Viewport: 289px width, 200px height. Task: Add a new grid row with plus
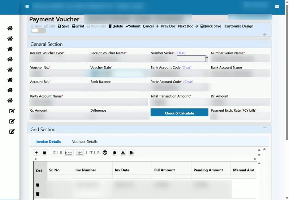click(x=36, y=153)
